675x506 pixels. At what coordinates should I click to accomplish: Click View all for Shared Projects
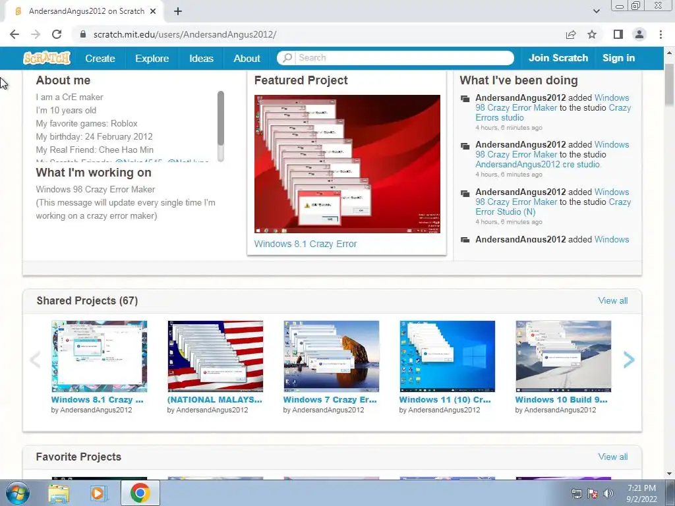[612, 300]
